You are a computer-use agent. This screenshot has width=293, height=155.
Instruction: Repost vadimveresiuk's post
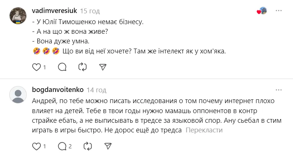[x=83, y=67]
